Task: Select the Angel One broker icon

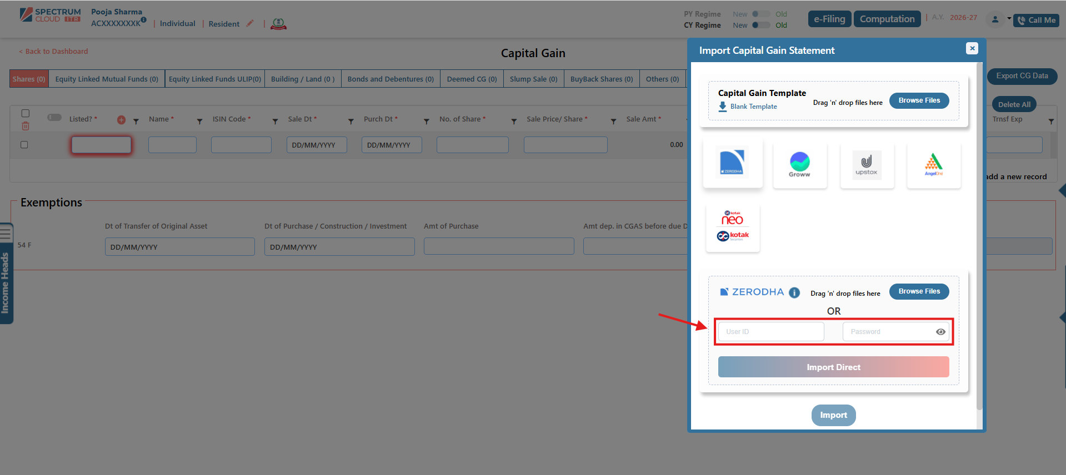Action: click(933, 164)
